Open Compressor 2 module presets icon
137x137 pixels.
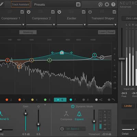tap(53, 12)
